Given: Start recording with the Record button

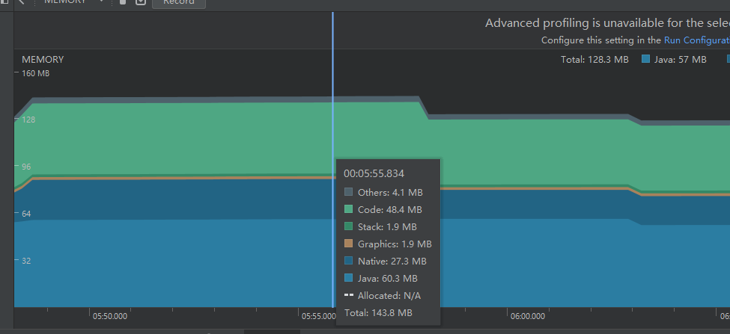Looking at the screenshot, I should tap(179, 2).
